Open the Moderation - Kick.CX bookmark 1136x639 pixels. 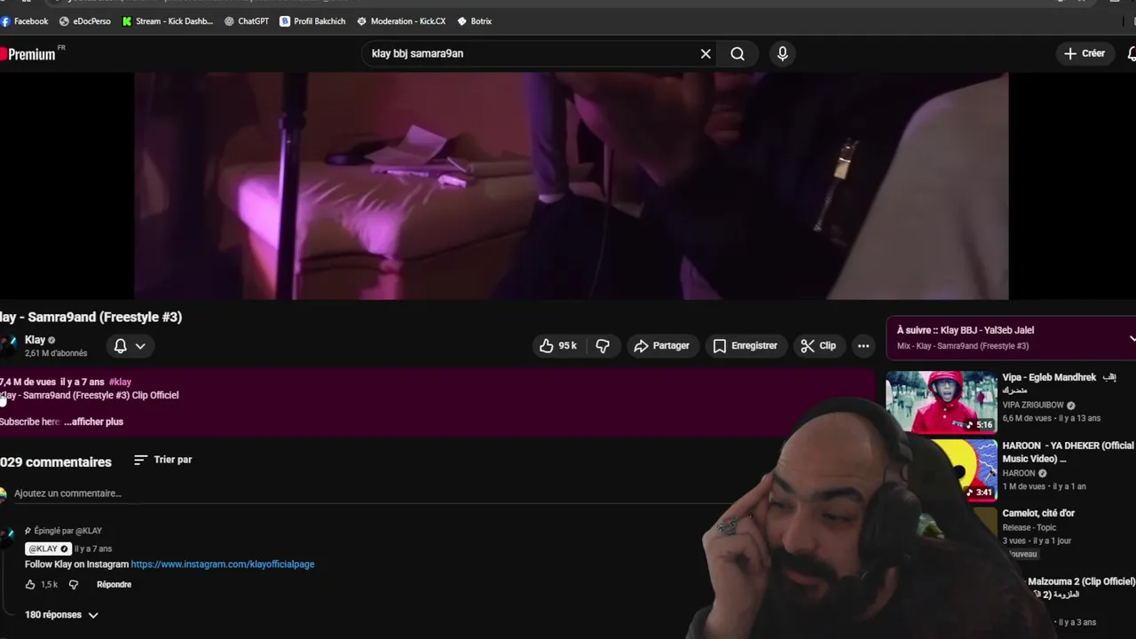(401, 21)
